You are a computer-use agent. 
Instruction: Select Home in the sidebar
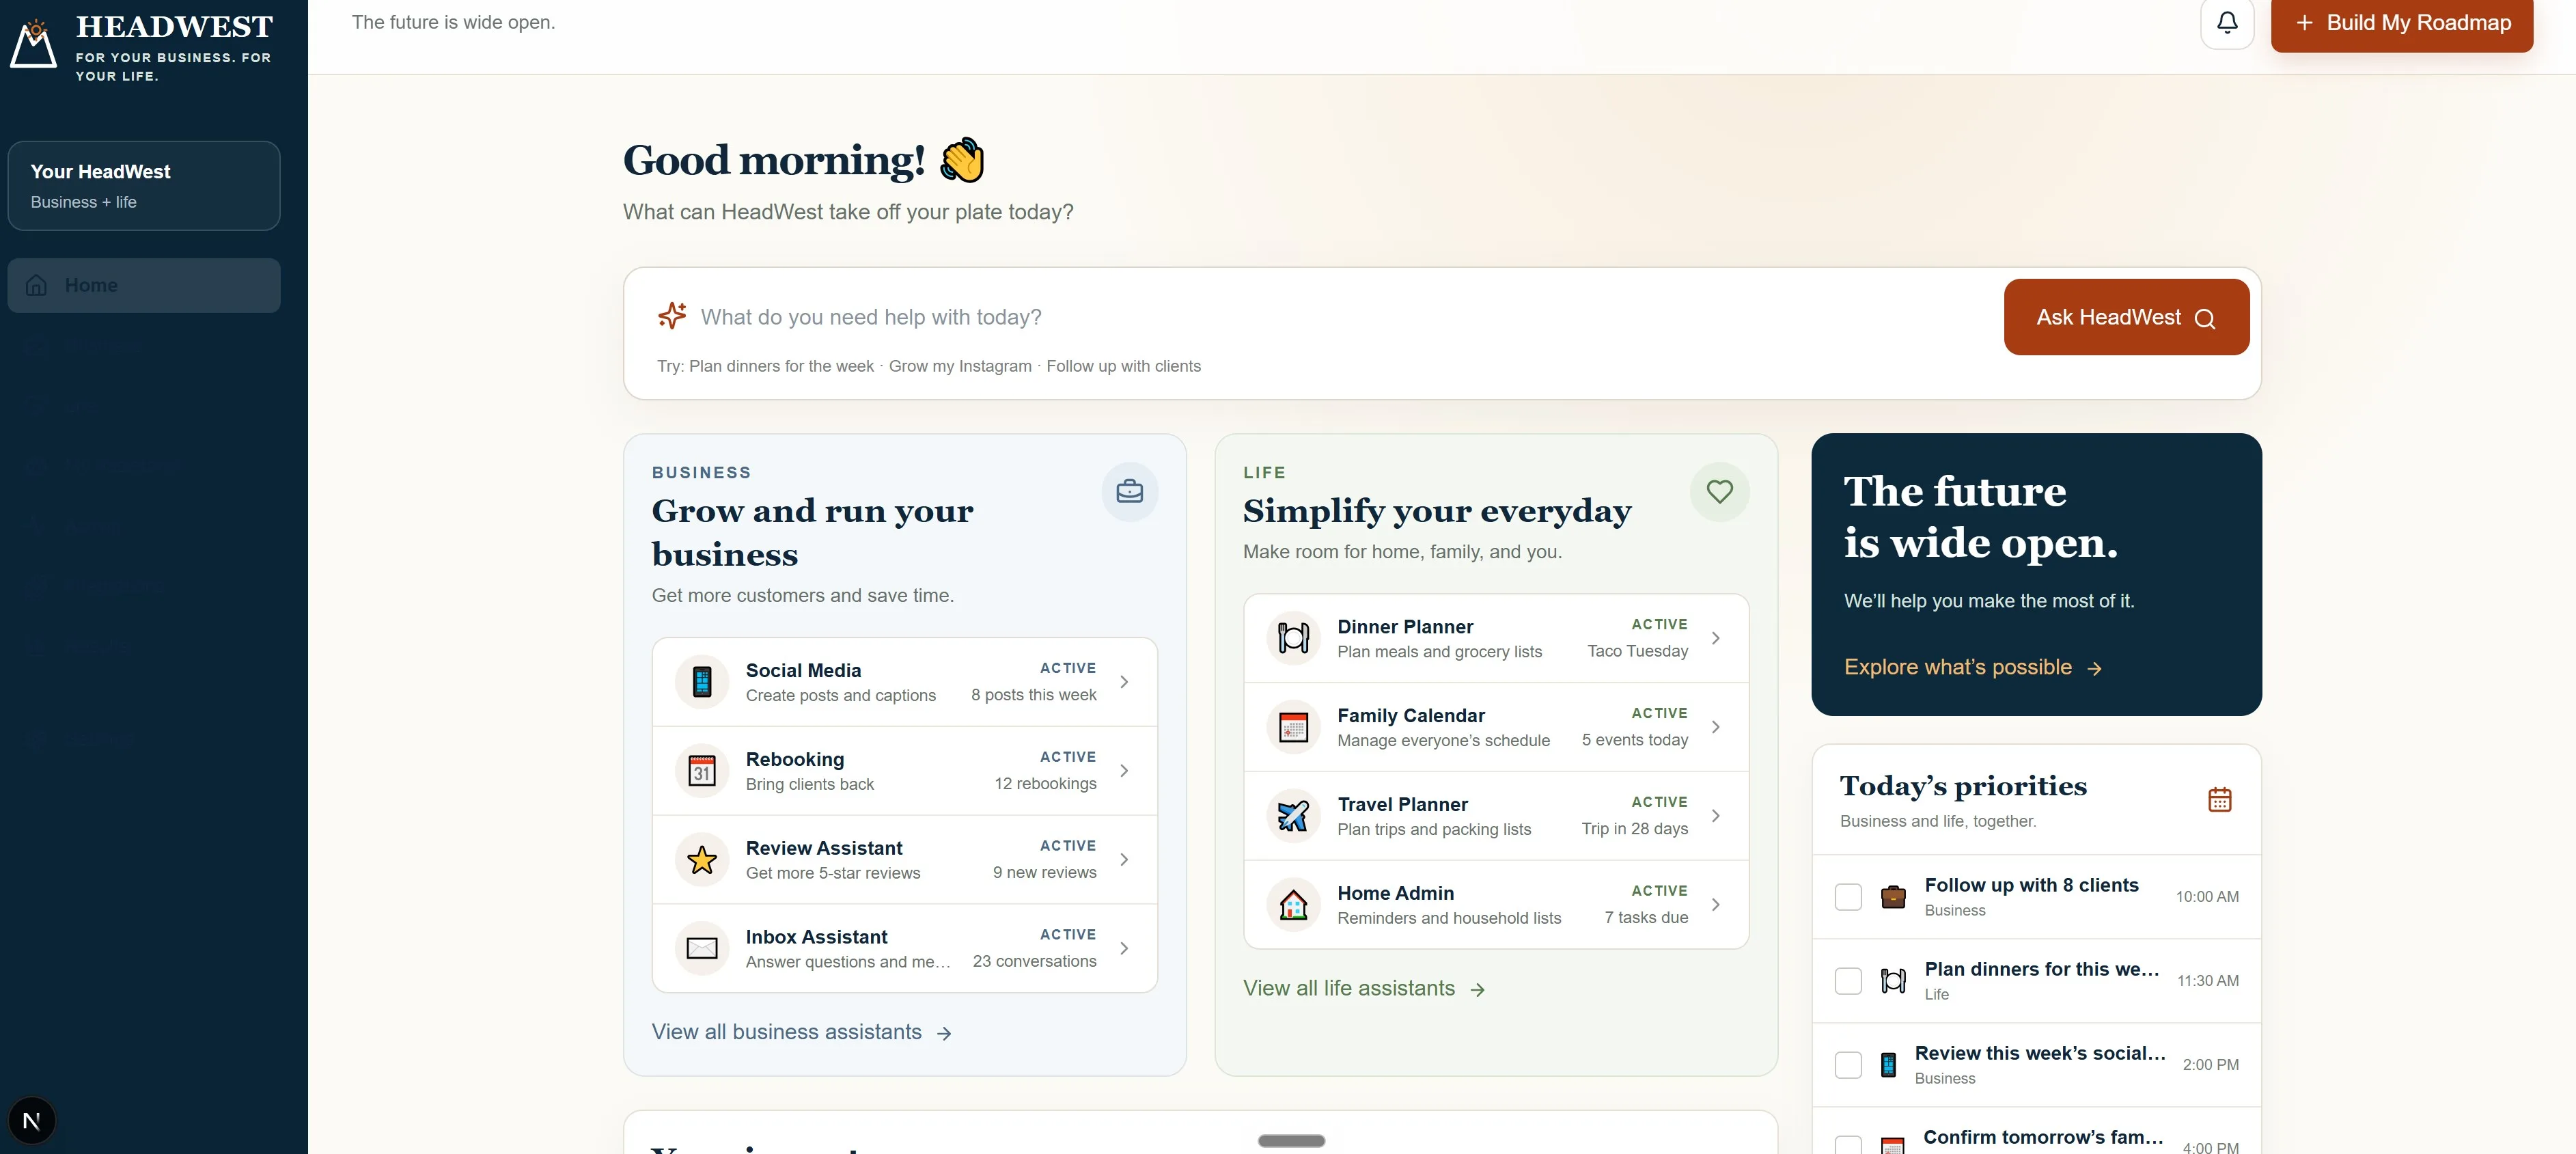[144, 286]
